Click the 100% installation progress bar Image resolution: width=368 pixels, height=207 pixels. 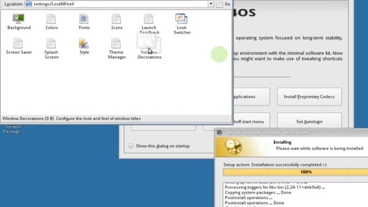click(296, 172)
